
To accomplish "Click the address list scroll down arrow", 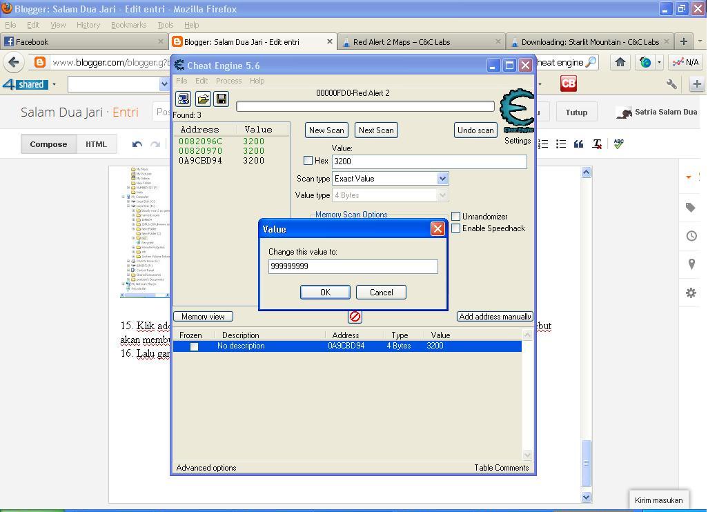I will pos(527,455).
